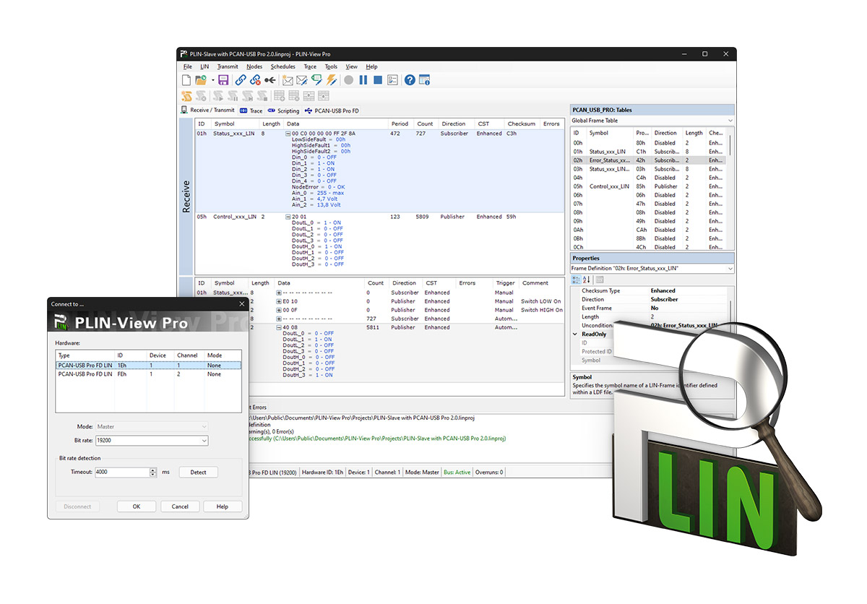Expand the E0 10 transmit frame data

(279, 301)
